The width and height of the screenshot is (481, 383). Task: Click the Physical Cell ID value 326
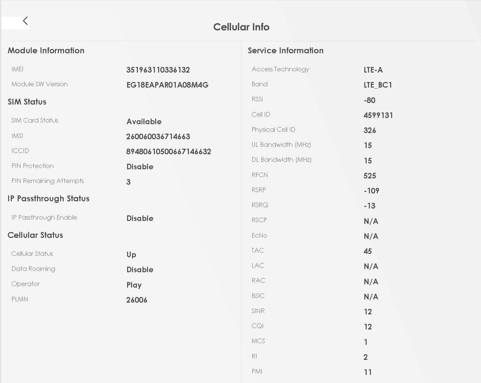click(370, 130)
